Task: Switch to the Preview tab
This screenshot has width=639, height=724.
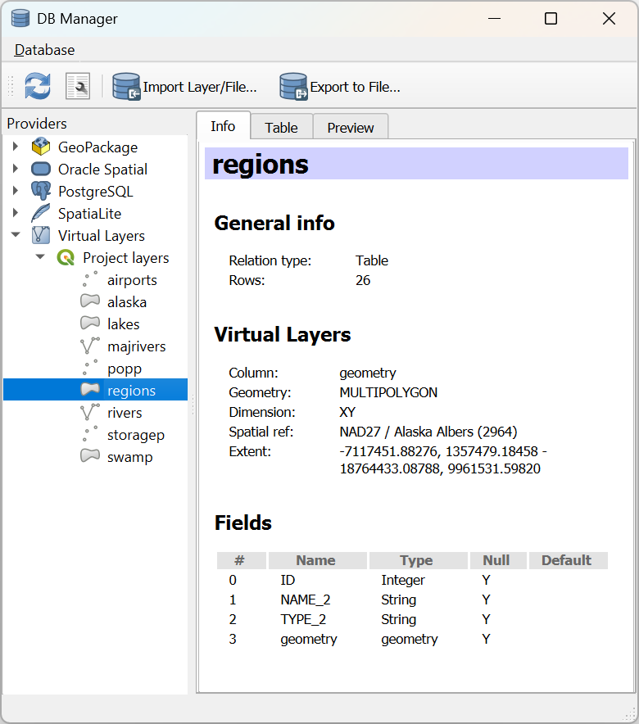Action: (351, 128)
